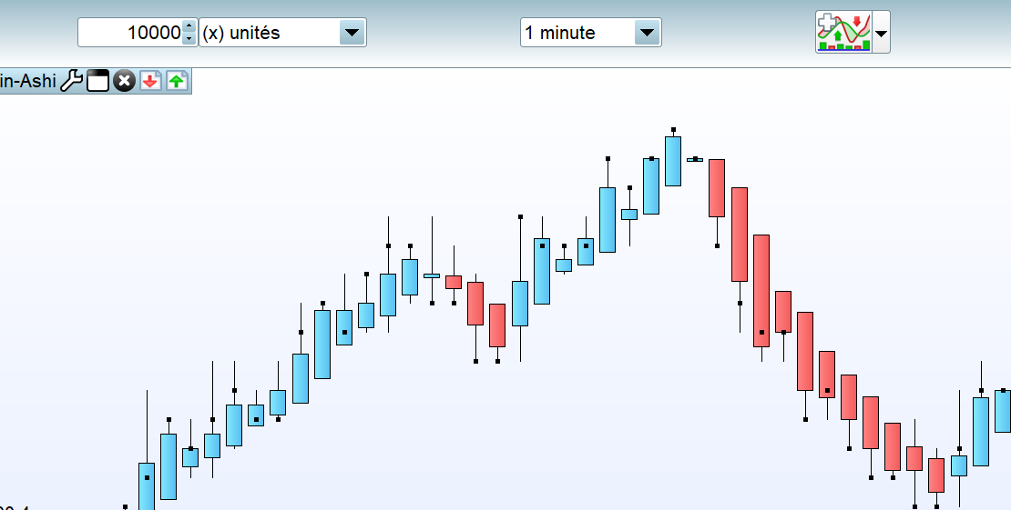The height and width of the screenshot is (510, 1011).
Task: Click the 10000 quantity input field
Action: (x=130, y=33)
